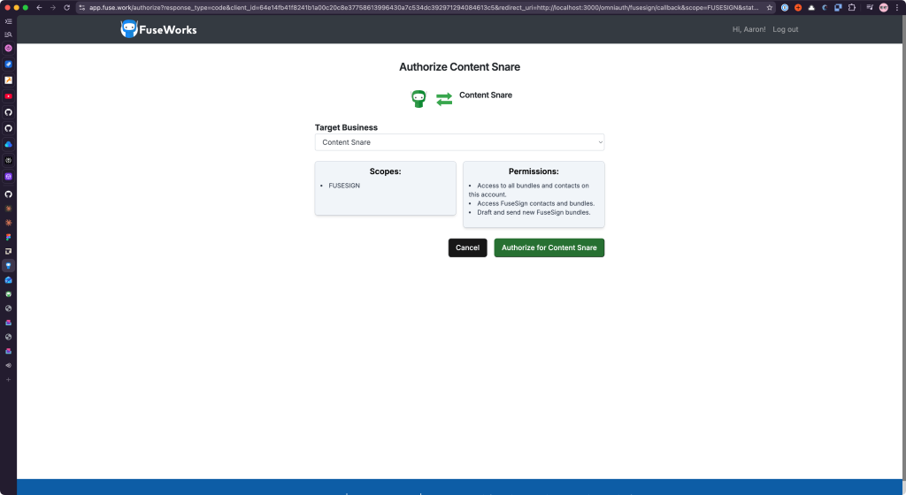The width and height of the screenshot is (906, 495).
Task: Click the orange plus extension icon
Action: (x=798, y=7)
